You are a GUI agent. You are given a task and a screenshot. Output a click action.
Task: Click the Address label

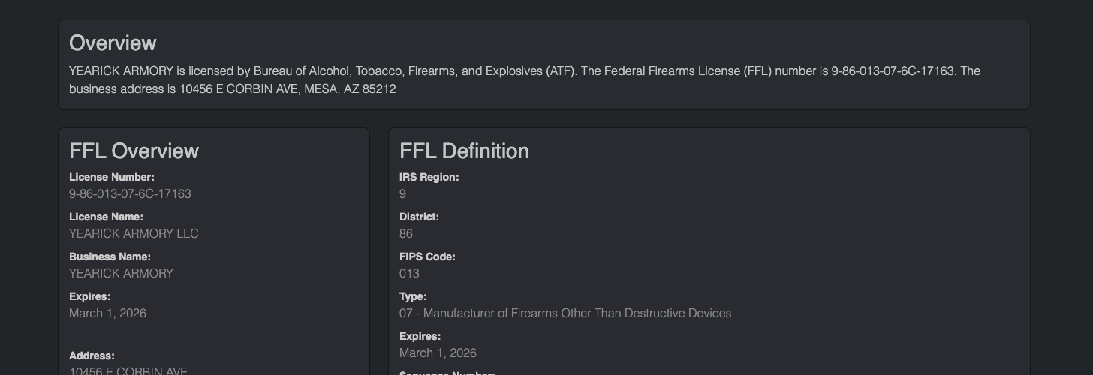click(92, 356)
